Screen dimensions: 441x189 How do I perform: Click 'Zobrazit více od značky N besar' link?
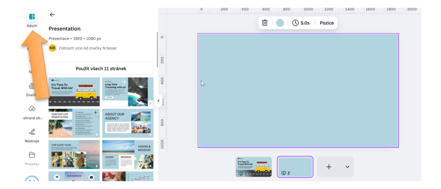[87, 48]
